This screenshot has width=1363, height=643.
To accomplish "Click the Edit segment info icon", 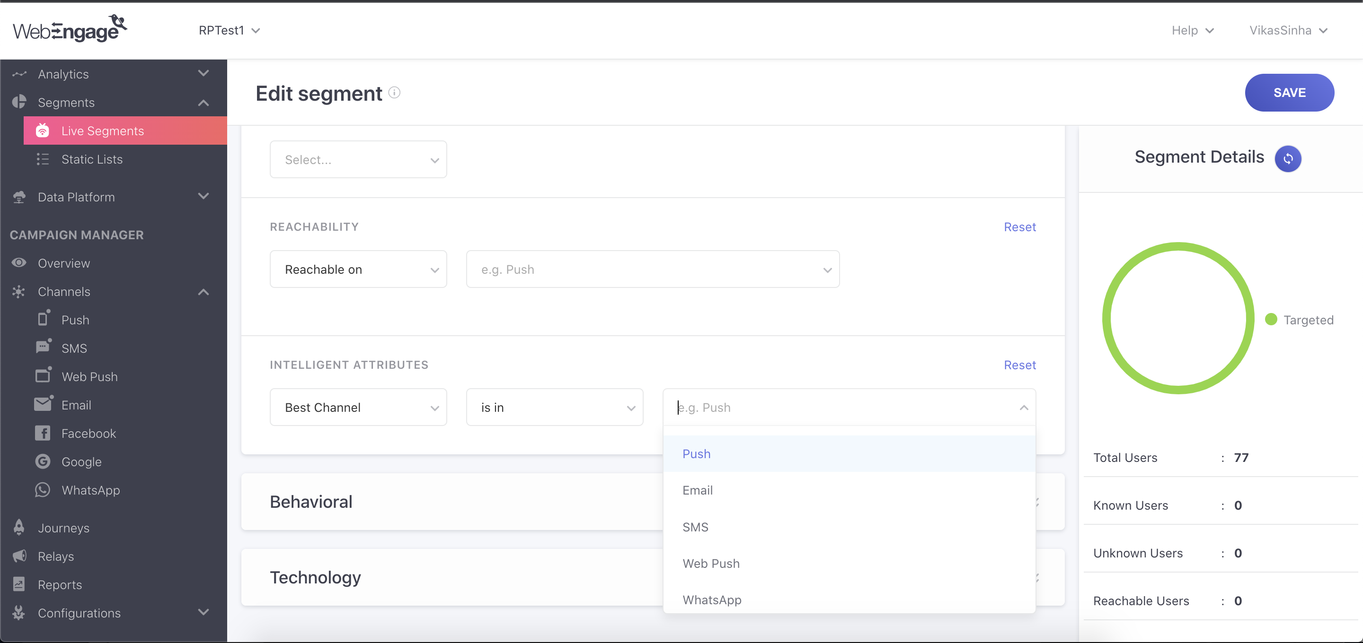I will [x=394, y=93].
